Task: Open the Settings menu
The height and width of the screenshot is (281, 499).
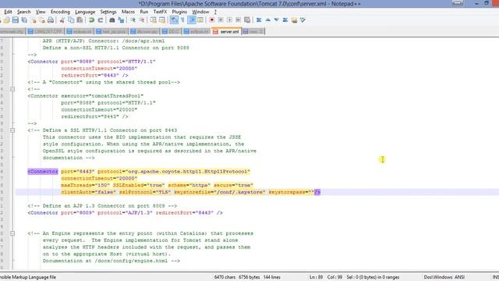Action: [x=108, y=12]
